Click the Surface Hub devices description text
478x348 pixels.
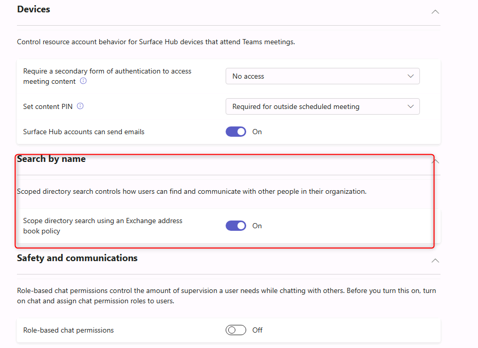point(156,42)
